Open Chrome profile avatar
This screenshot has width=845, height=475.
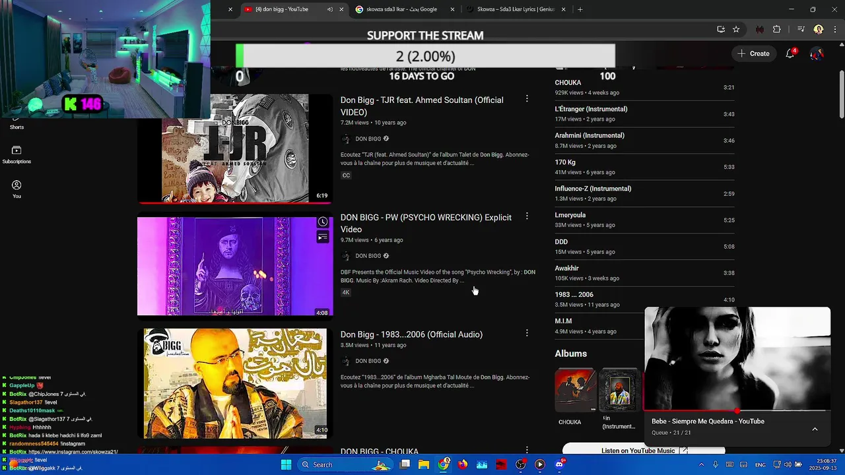(819, 29)
